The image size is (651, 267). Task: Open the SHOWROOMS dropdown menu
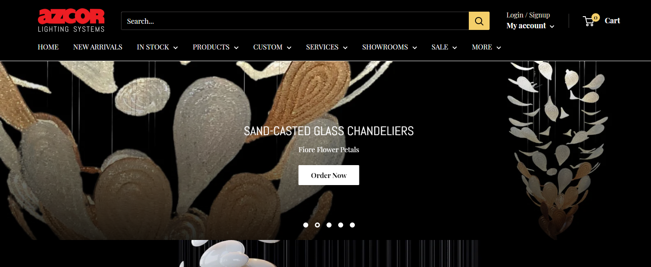(389, 47)
